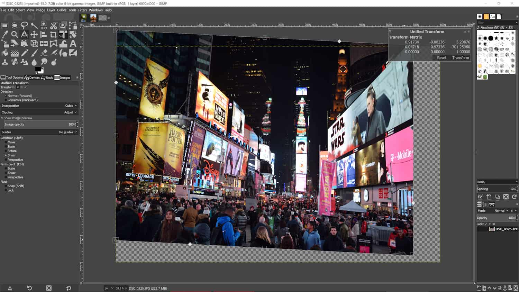
Task: Open the Windows menu
Action: point(95,10)
